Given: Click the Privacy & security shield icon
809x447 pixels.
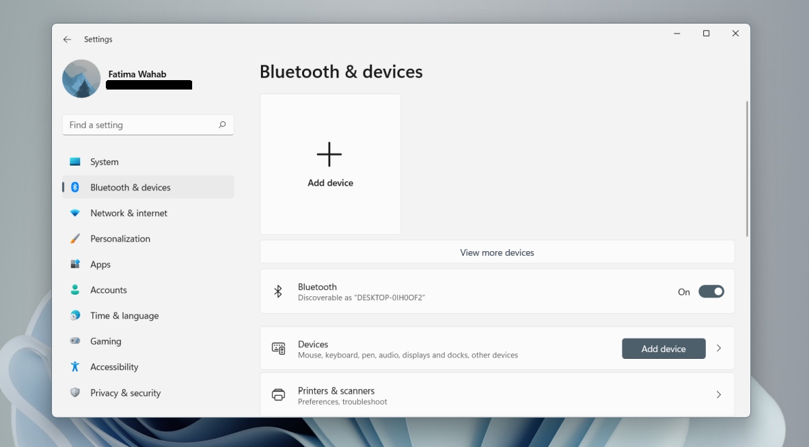Looking at the screenshot, I should (x=76, y=392).
